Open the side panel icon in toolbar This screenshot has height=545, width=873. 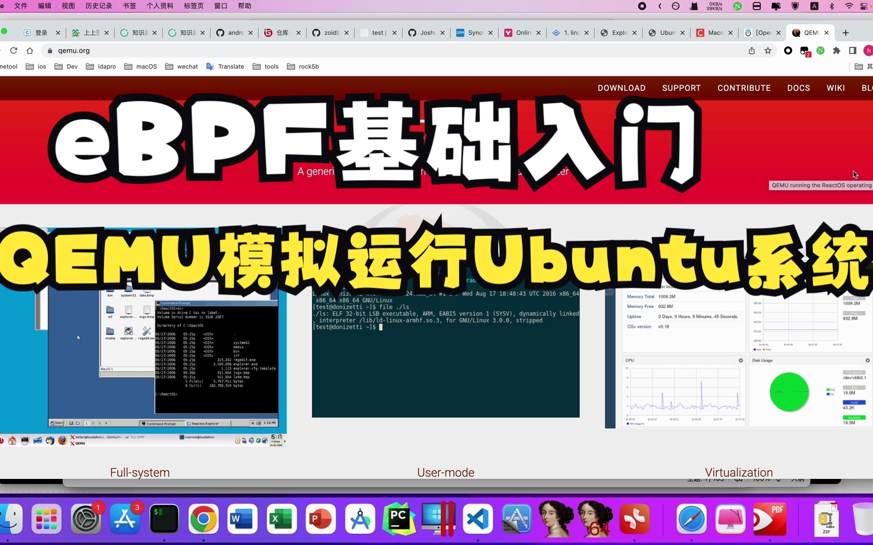coord(852,50)
